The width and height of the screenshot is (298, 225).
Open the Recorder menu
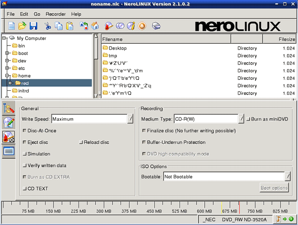point(56,14)
